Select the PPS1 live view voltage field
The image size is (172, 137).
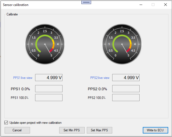[49, 78]
